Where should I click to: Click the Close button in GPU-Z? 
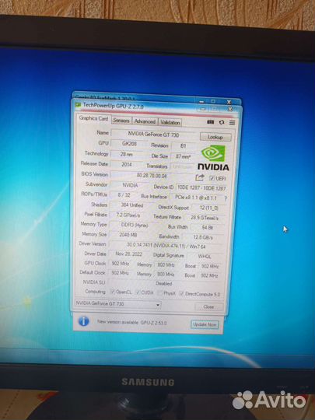tap(209, 307)
